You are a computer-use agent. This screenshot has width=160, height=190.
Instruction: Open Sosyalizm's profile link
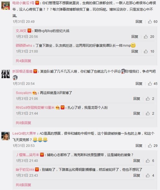coord(23,93)
